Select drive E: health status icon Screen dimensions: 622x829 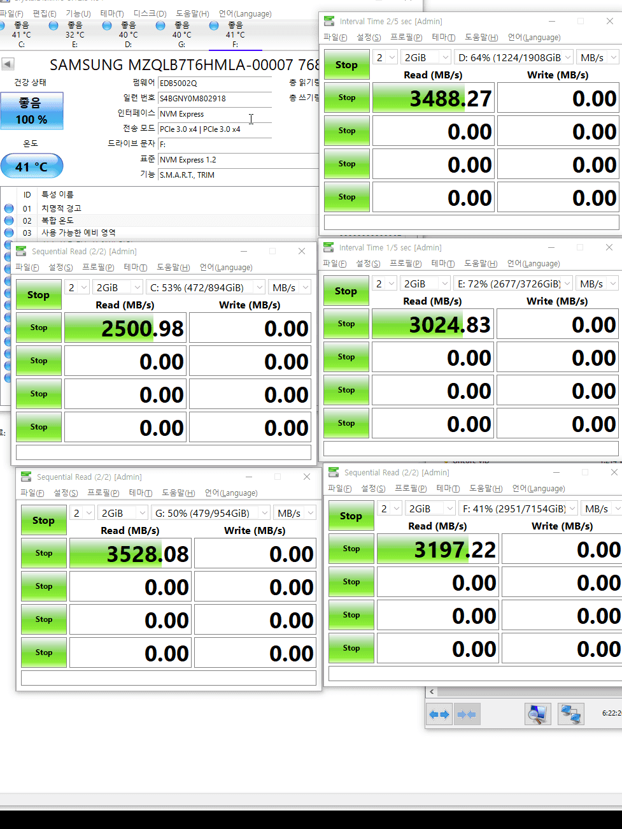point(53,25)
